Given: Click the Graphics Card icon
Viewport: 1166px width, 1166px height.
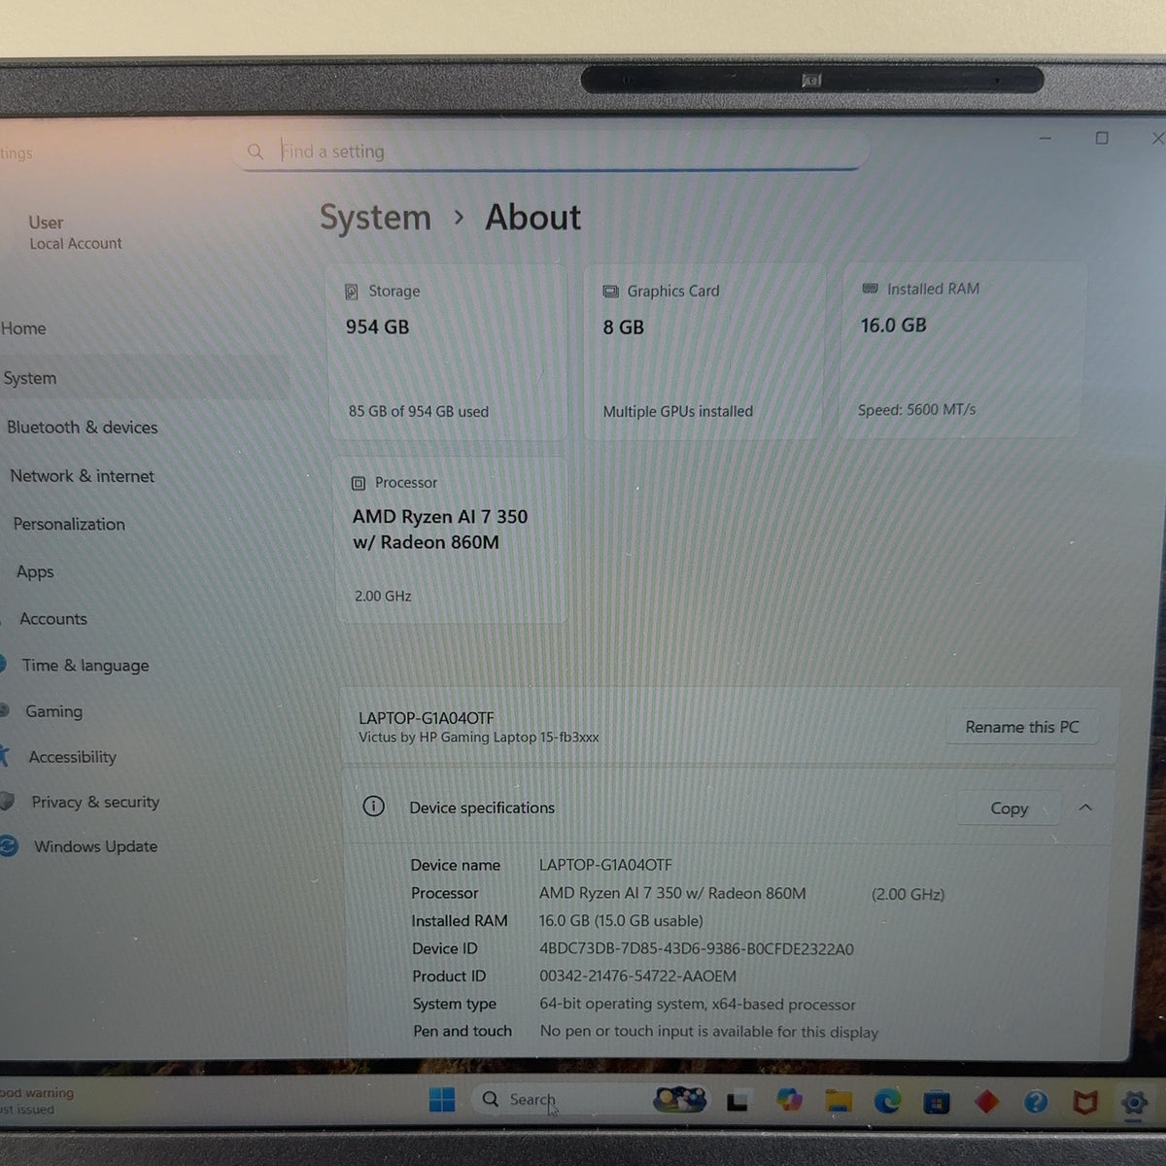Looking at the screenshot, I should 610,291.
